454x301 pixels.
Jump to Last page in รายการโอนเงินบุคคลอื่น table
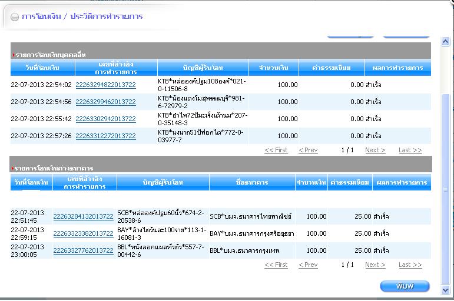(410, 150)
